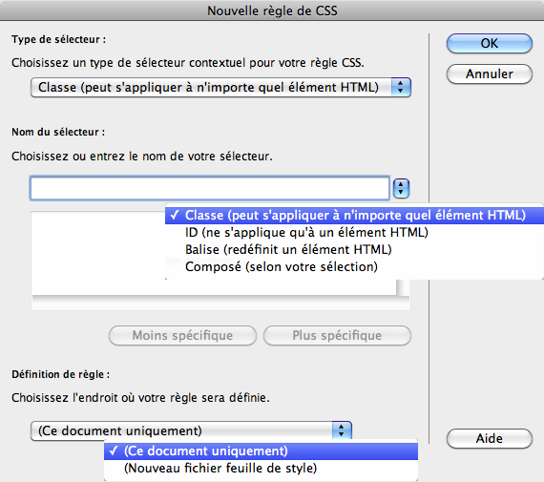This screenshot has height=482, width=544.
Task: Open the selector name combo arrow
Action: 401,189
